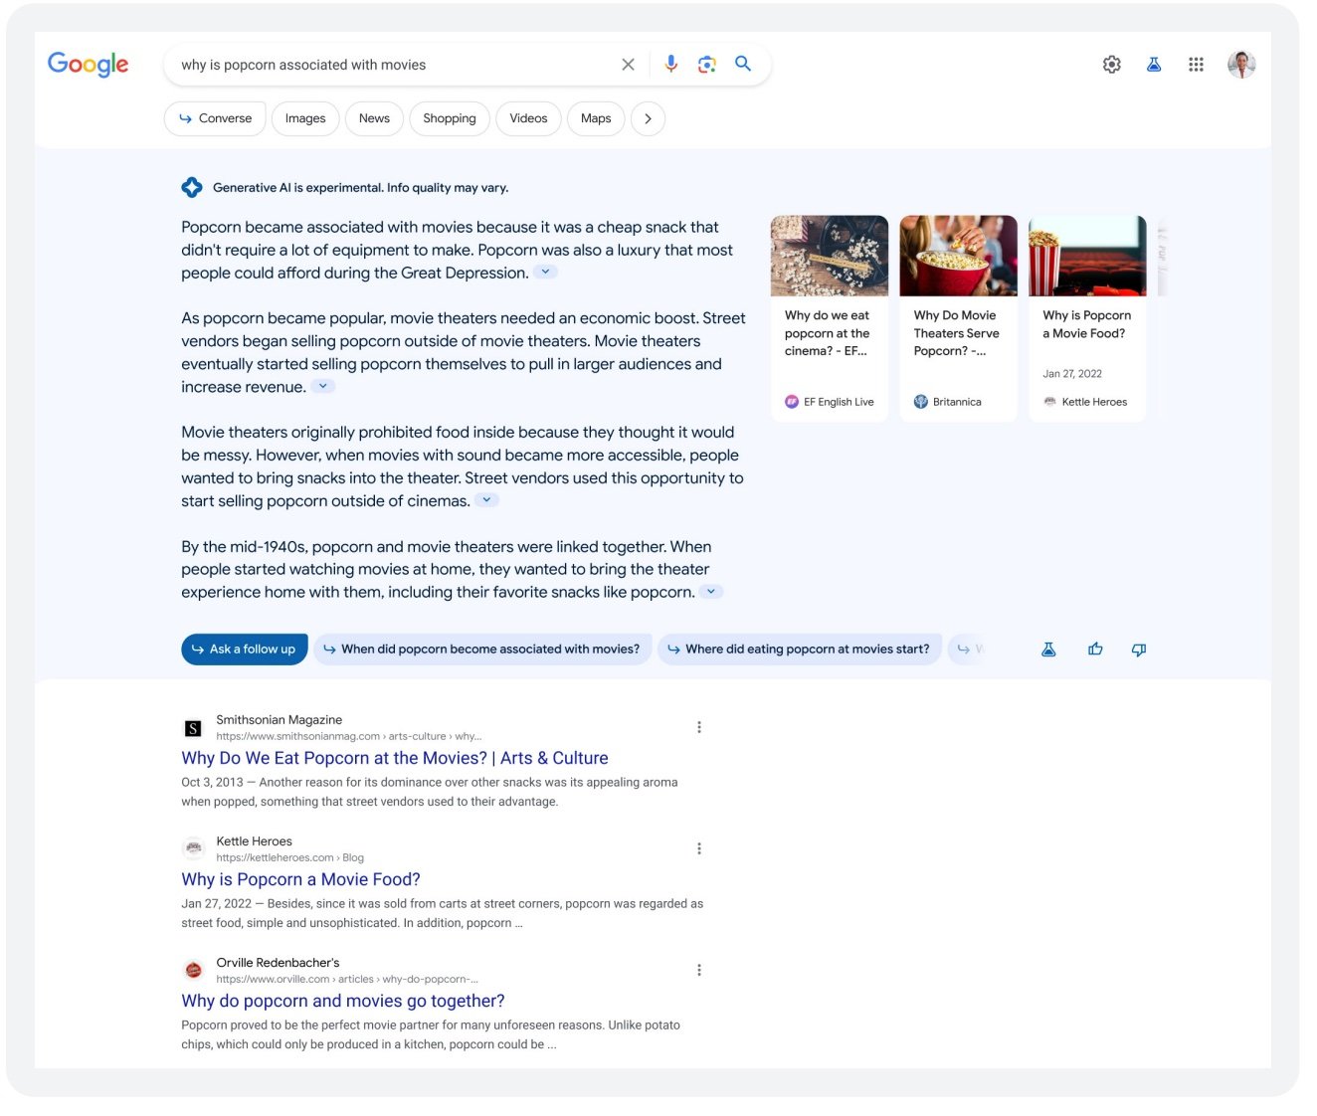Open the Why is Popcorn a Movie Food link
1317x1116 pixels.
(x=299, y=878)
